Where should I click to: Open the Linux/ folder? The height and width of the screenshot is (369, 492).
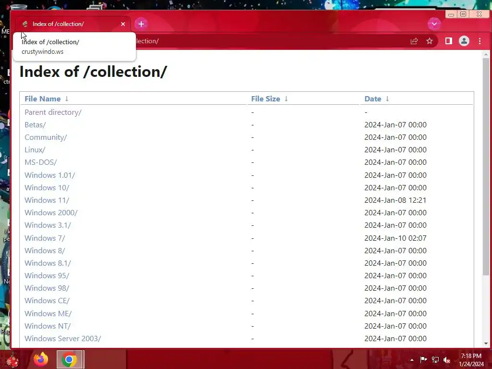point(35,150)
